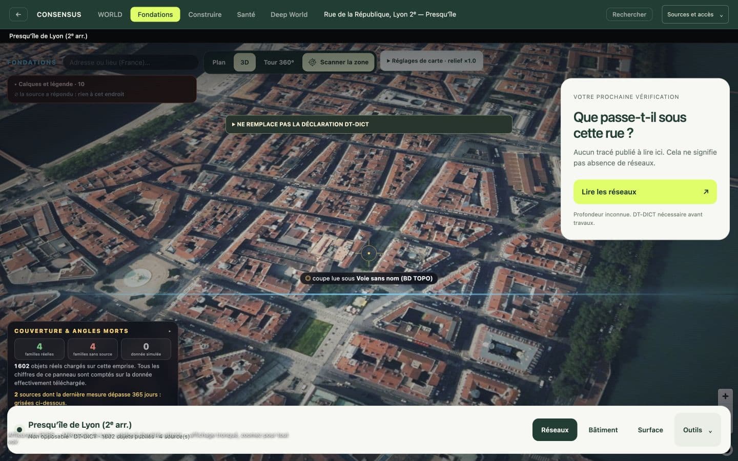Open the Santé tab
The height and width of the screenshot is (461, 738).
point(246,14)
